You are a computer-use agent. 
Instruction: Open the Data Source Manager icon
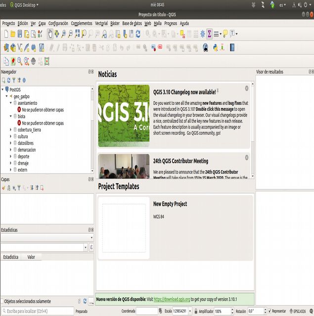tap(6, 48)
